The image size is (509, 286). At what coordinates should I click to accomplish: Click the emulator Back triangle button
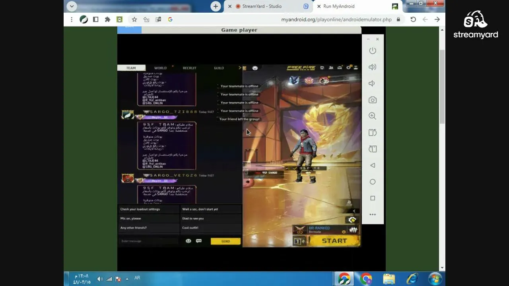pos(373,165)
